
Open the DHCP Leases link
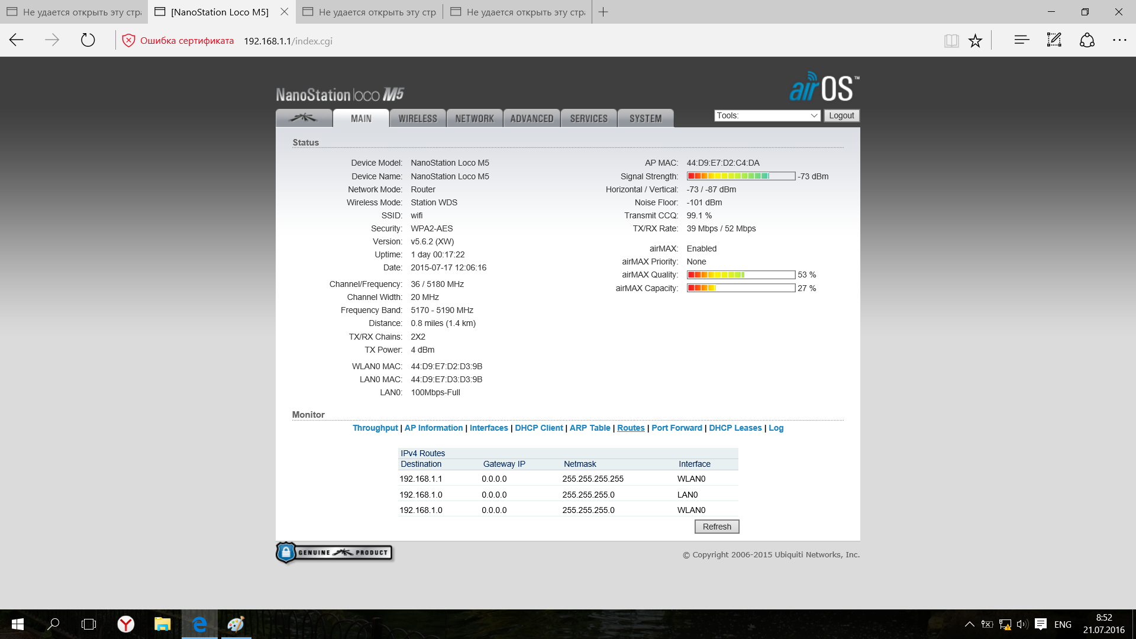[x=735, y=428]
